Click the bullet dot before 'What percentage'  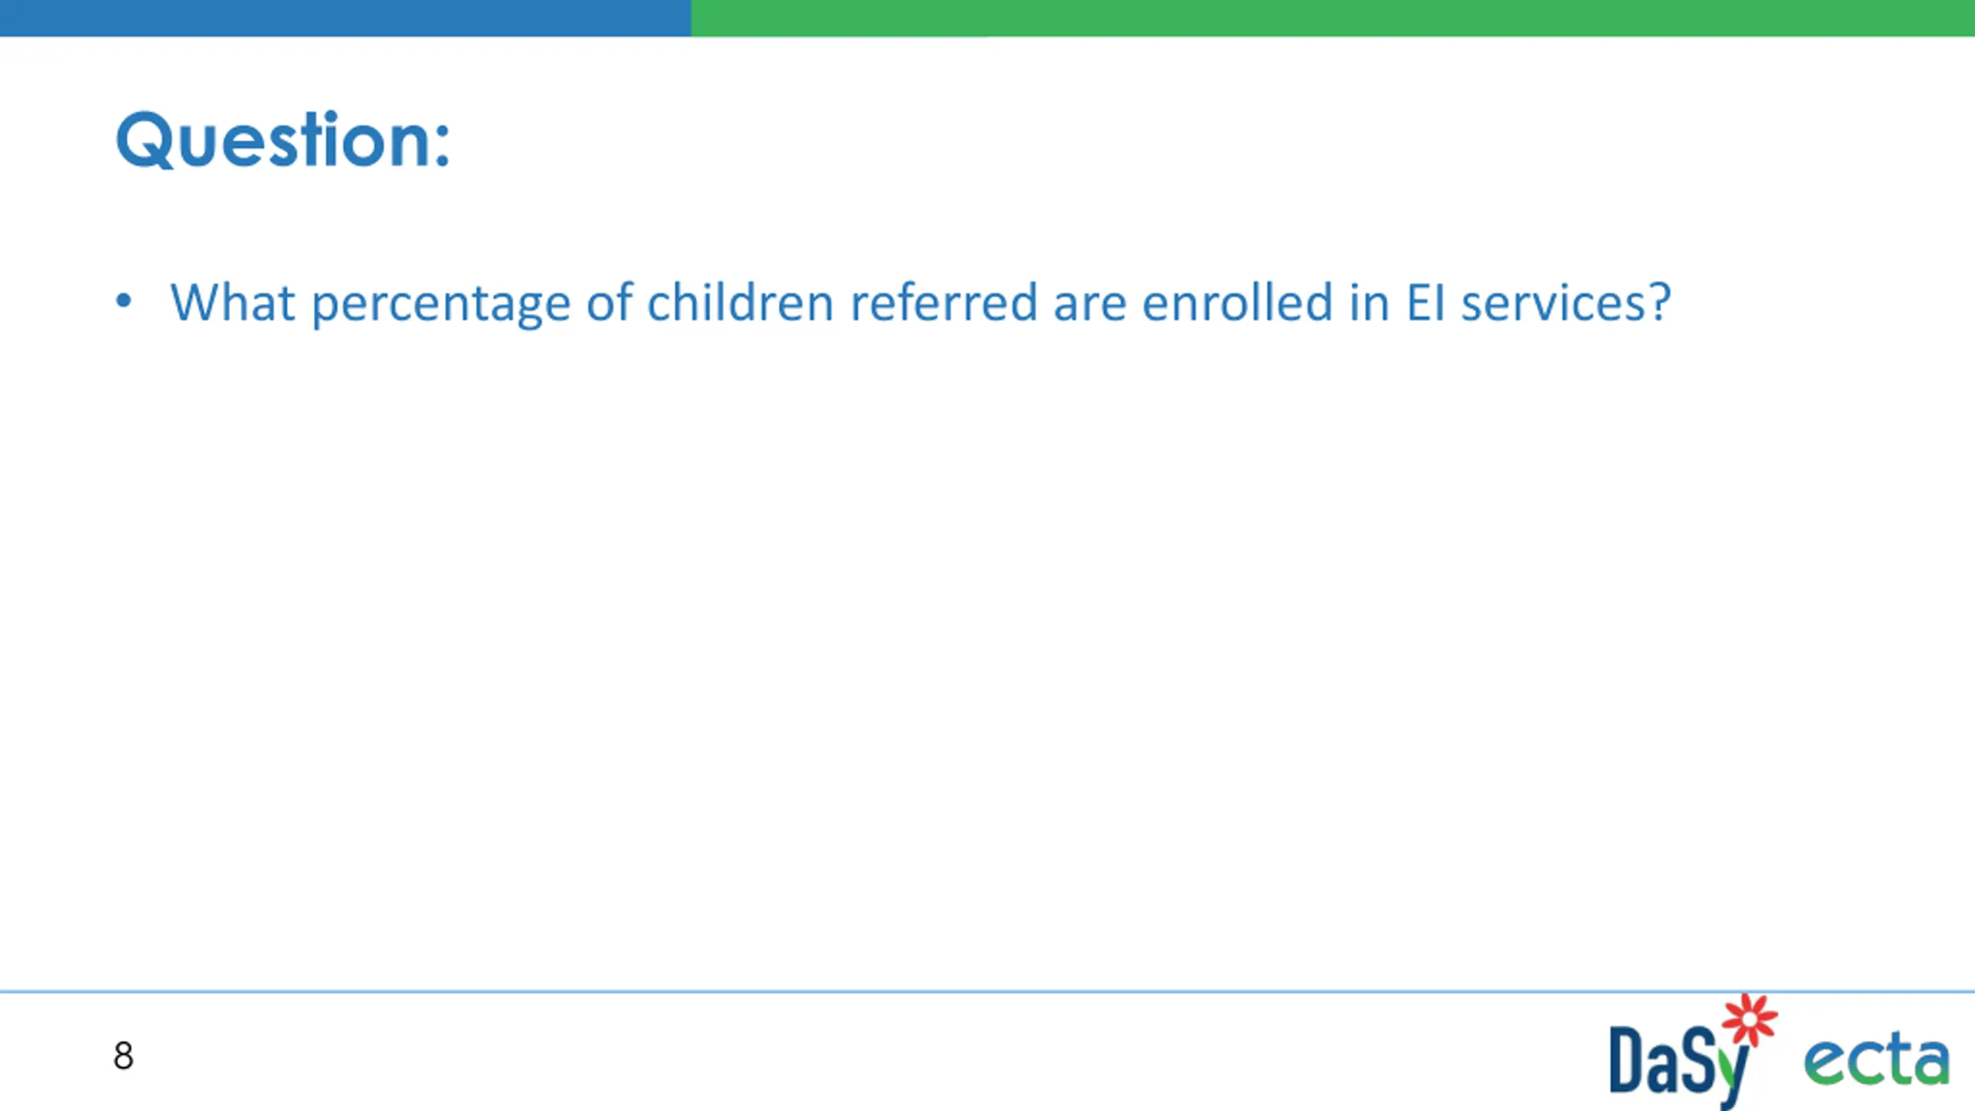[x=123, y=301]
